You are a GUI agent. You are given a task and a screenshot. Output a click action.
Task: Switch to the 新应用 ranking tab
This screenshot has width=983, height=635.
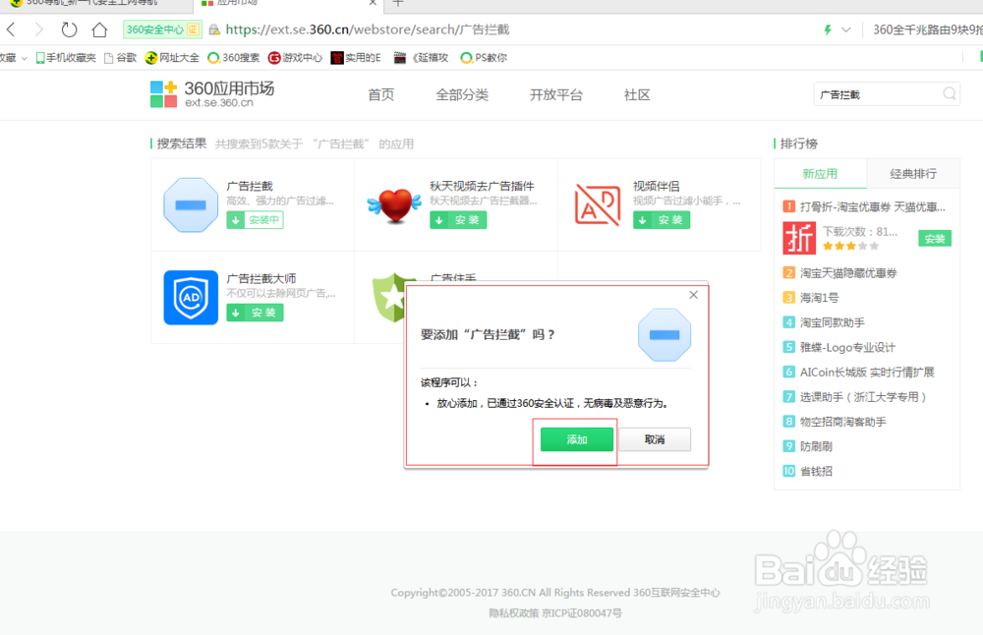click(820, 174)
